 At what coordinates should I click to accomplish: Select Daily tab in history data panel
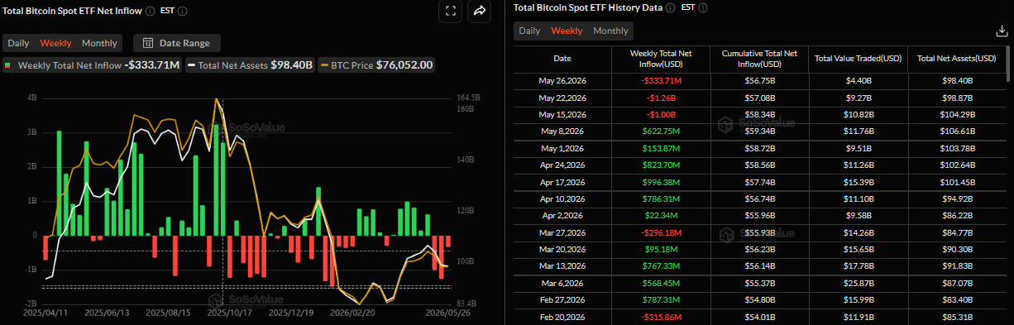[529, 31]
